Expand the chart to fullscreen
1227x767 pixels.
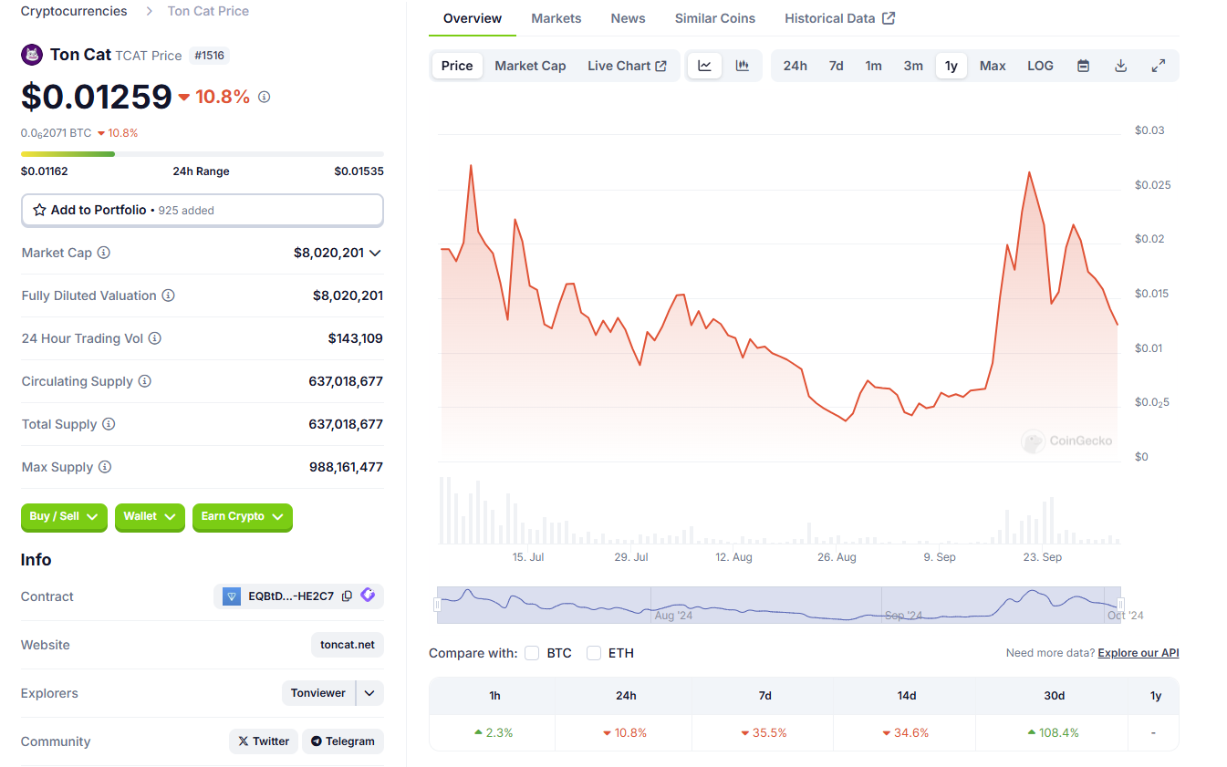click(x=1159, y=66)
